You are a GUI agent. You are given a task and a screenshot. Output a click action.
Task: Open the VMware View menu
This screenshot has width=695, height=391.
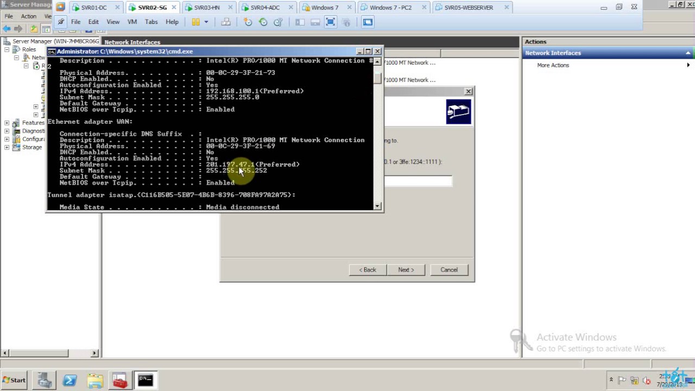(x=113, y=22)
